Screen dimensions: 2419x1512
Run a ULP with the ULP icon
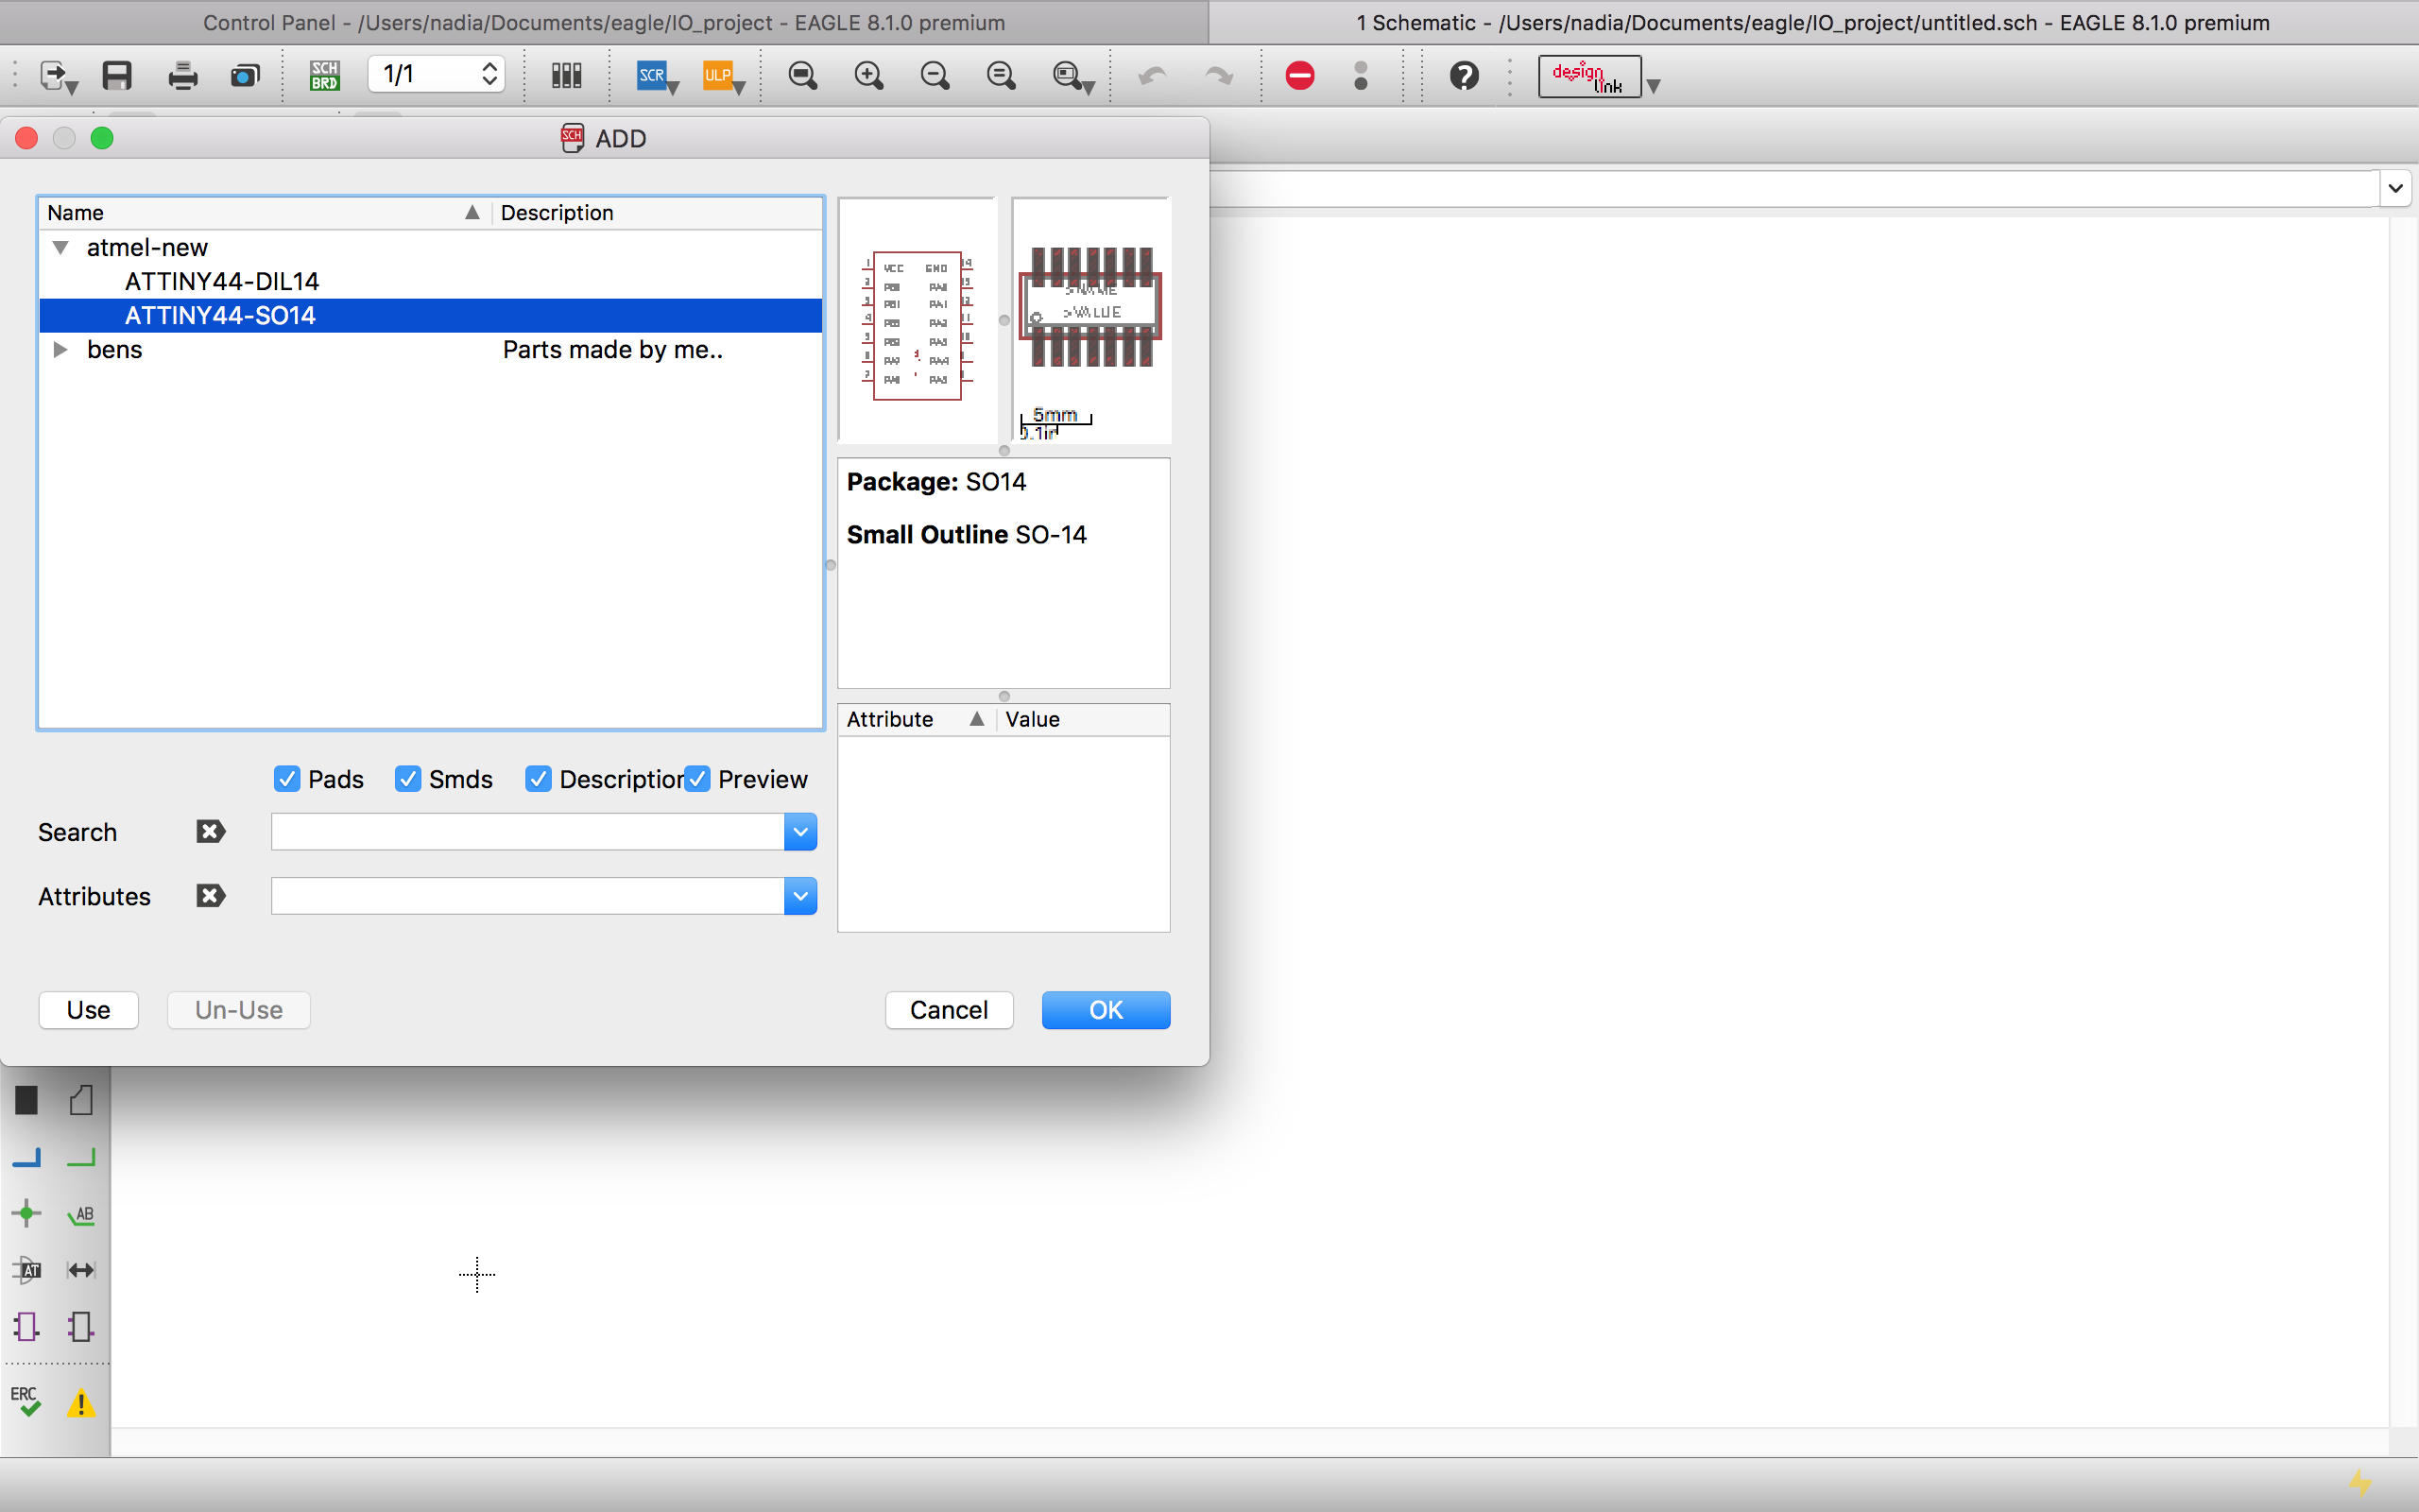[723, 75]
